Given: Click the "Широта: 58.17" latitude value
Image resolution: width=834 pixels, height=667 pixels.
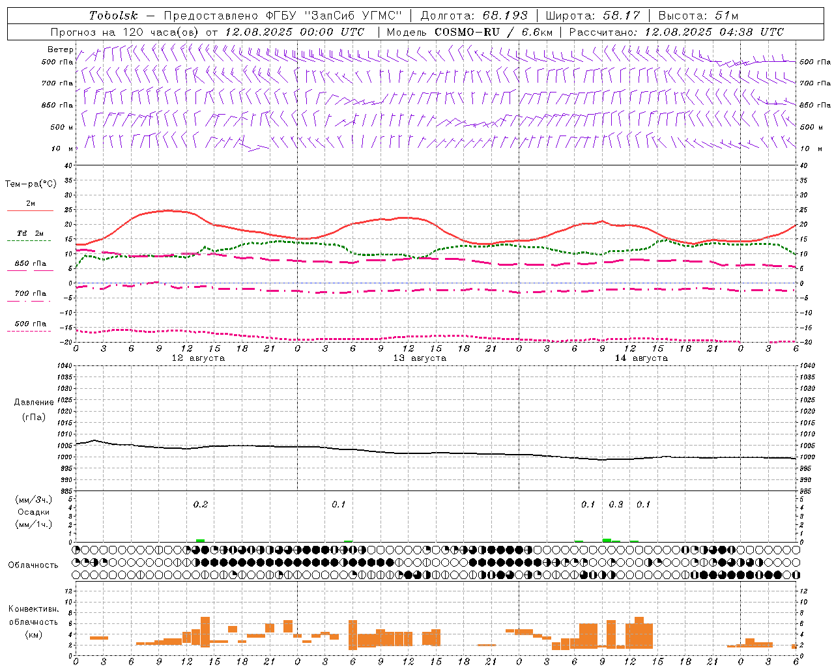Looking at the screenshot, I should pyautogui.click(x=593, y=16).
